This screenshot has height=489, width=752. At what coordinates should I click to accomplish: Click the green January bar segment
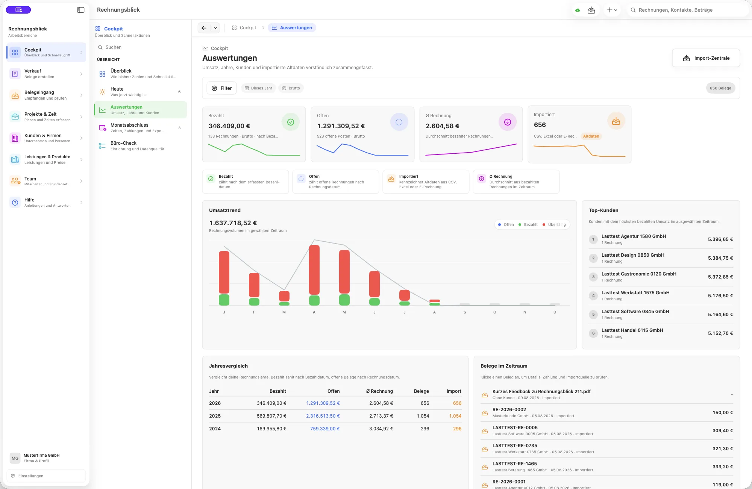224,300
